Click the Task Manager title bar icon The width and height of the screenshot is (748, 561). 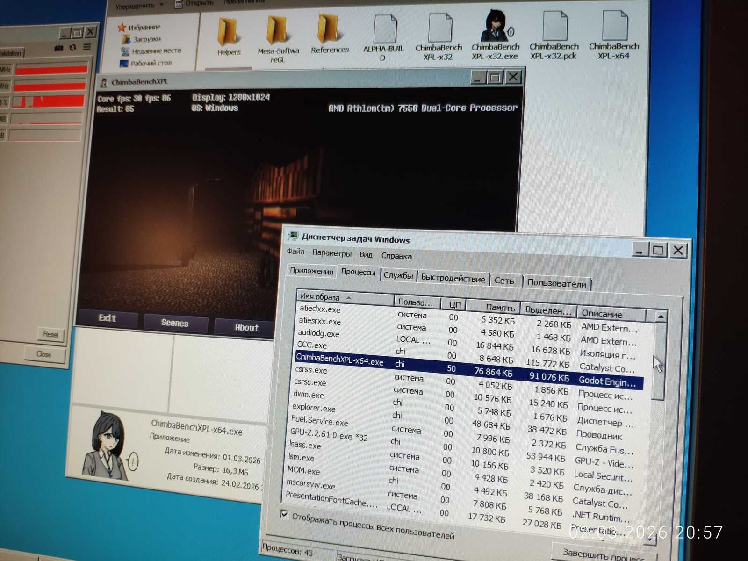tap(293, 236)
